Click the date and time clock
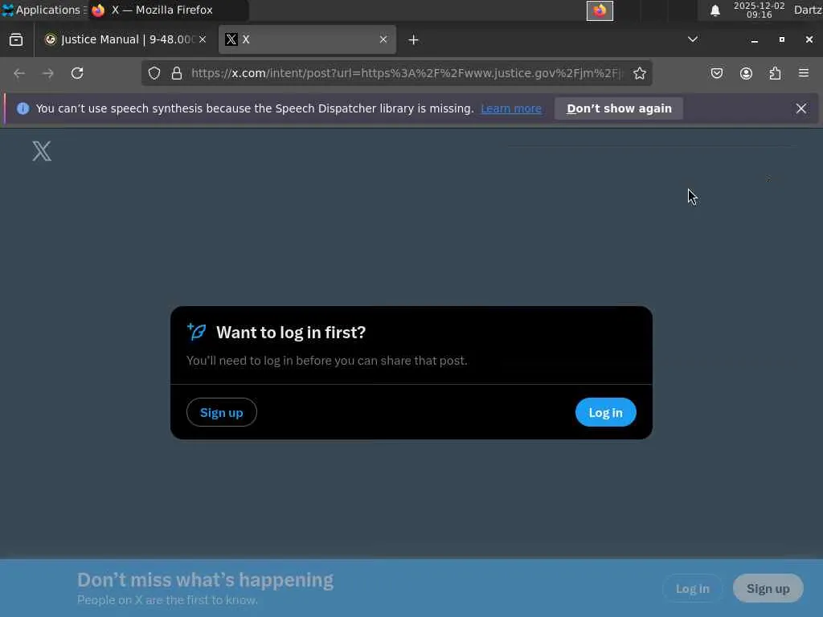 759,10
